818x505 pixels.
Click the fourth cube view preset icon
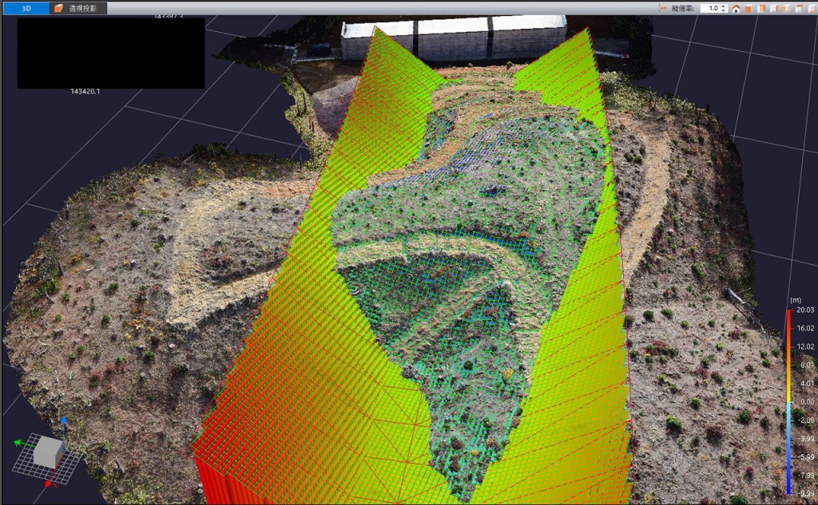tap(787, 9)
